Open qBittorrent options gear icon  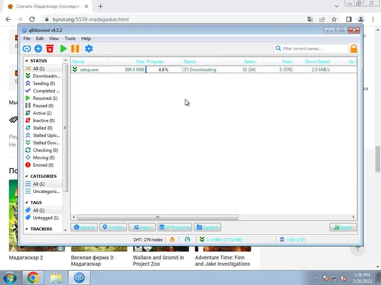(x=89, y=49)
